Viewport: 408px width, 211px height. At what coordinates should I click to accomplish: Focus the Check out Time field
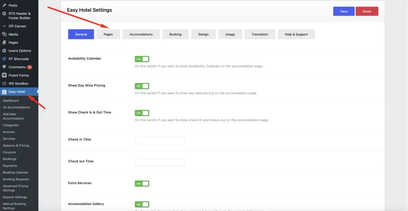pos(160,162)
